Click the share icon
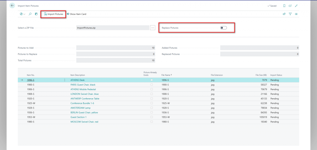 284,14
